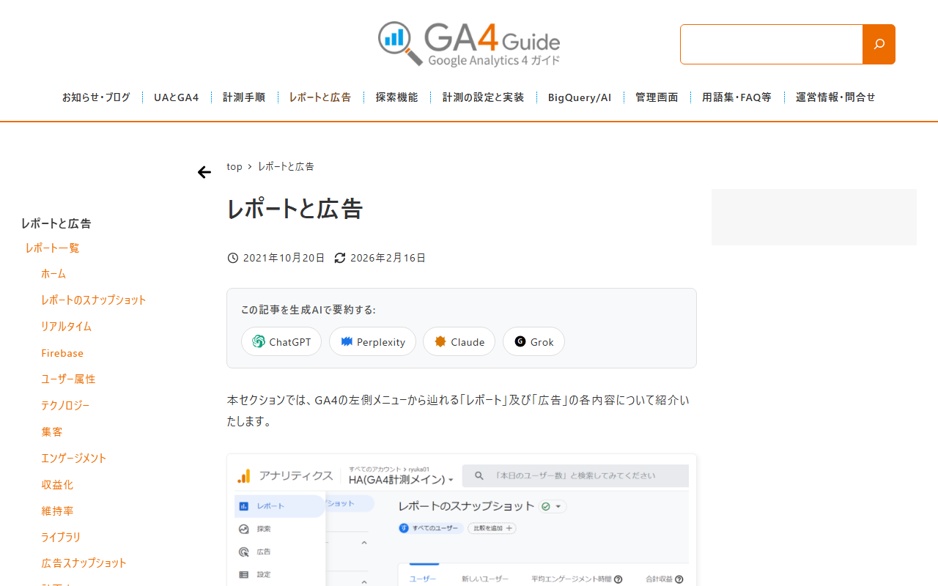Open the Firebase sidebar link
The height and width of the screenshot is (586, 938).
tap(62, 353)
